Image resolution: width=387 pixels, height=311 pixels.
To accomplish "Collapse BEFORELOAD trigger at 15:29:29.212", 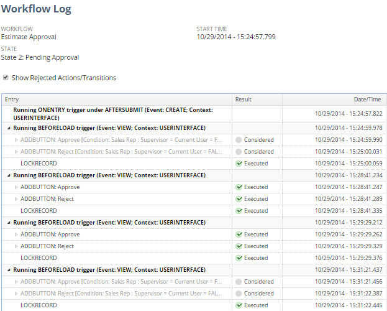I will tap(9, 223).
